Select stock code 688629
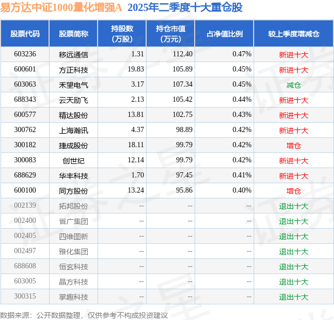Image resolution: width=334 pixels, height=320 pixels. (25, 175)
